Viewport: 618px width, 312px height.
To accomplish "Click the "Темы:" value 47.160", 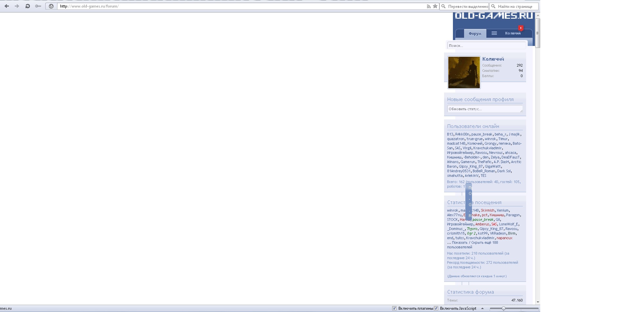I will point(517,300).
